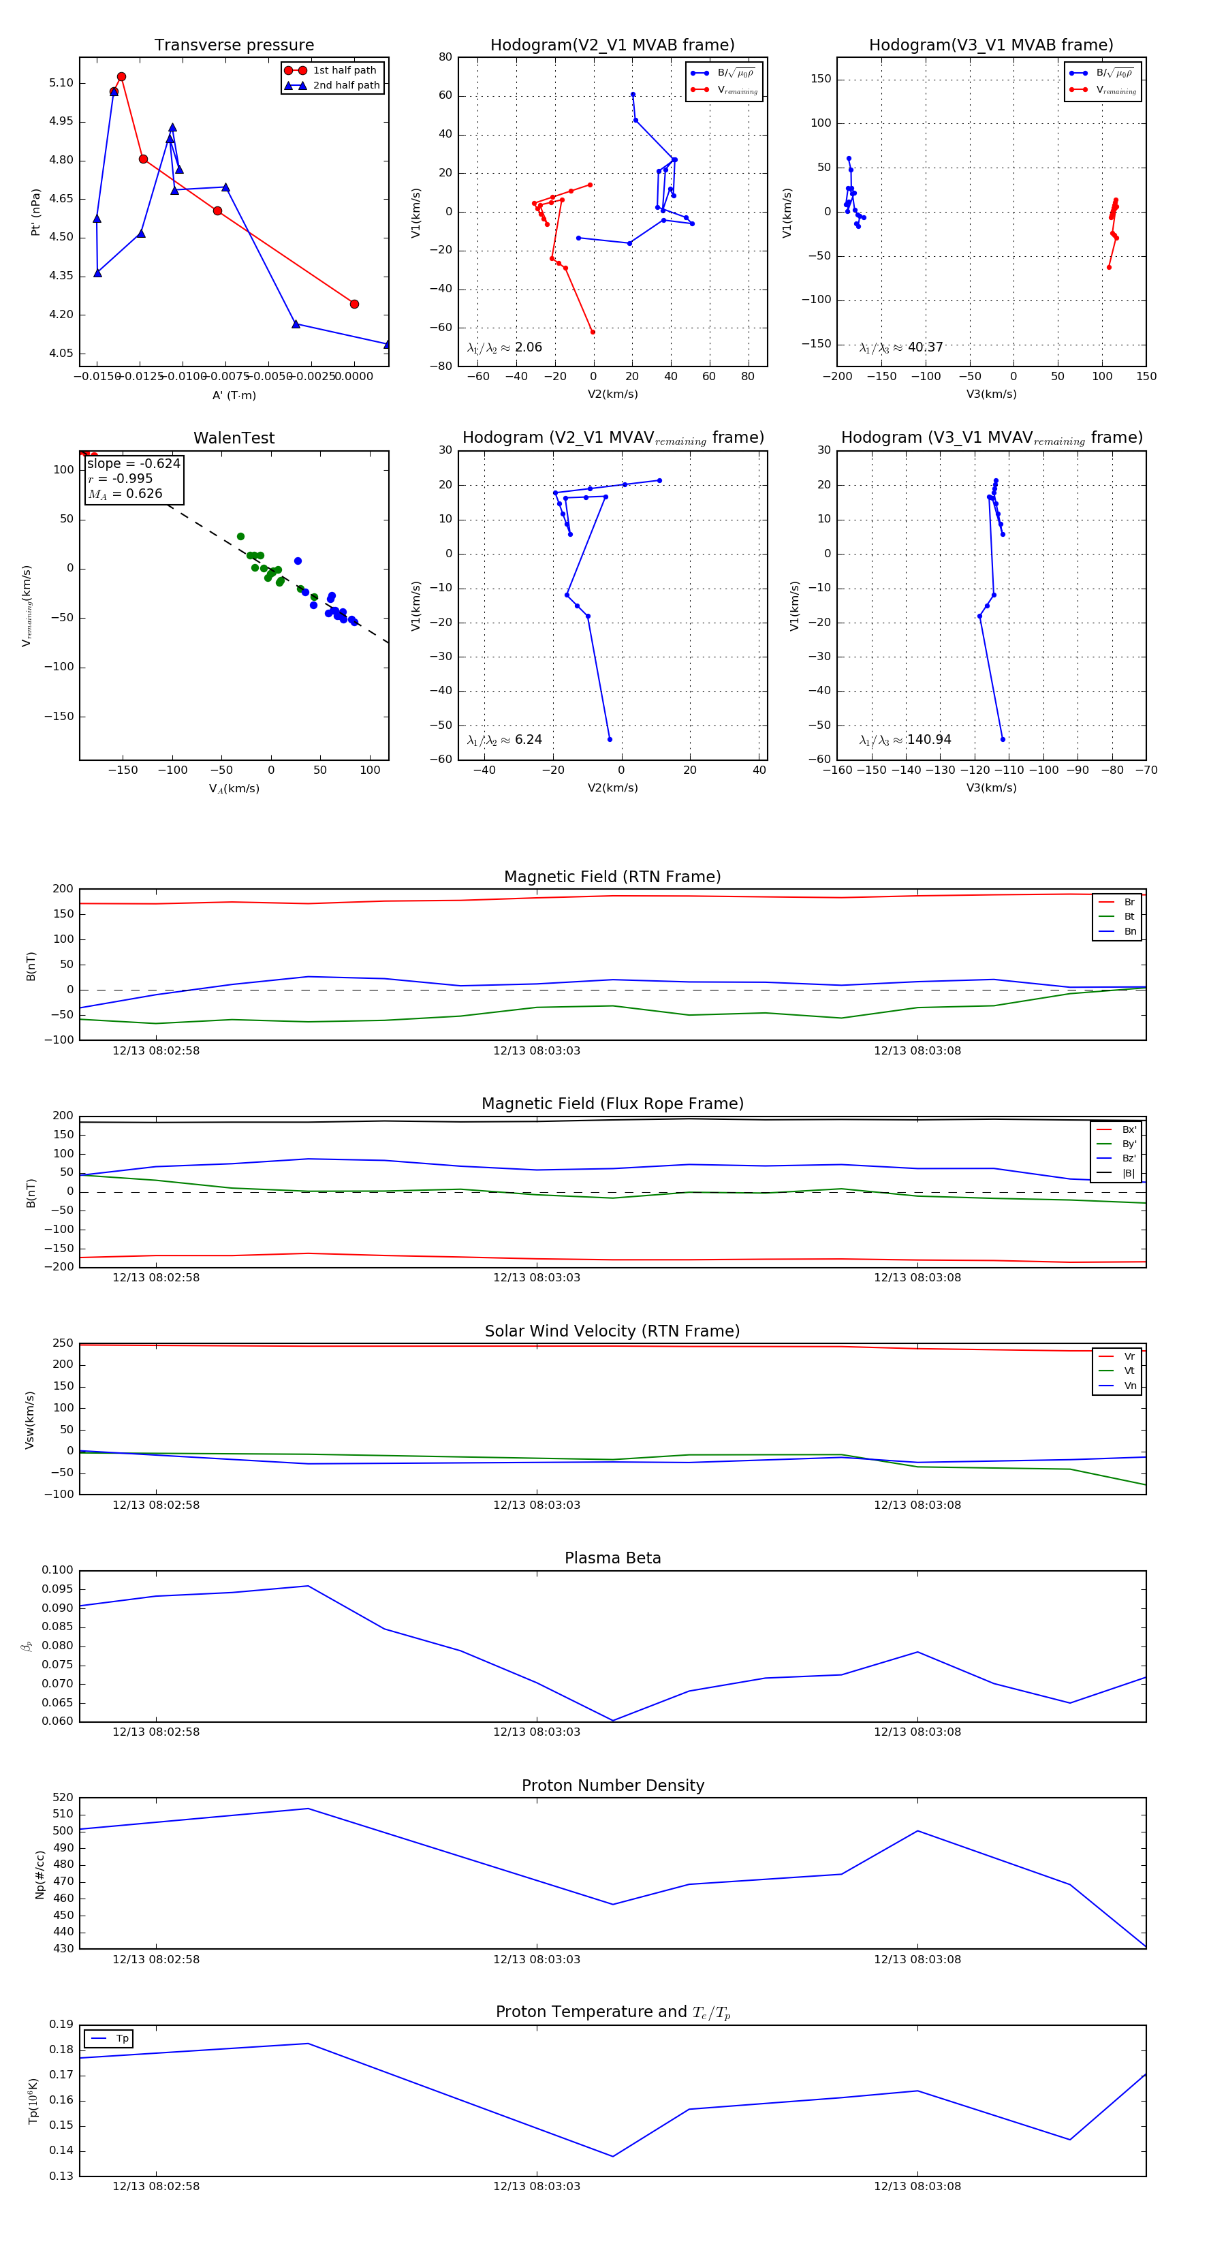Select the 'Hodogram(V3_V1 MVAB frame)' title
This screenshot has height=2248, width=1226.
(x=991, y=46)
